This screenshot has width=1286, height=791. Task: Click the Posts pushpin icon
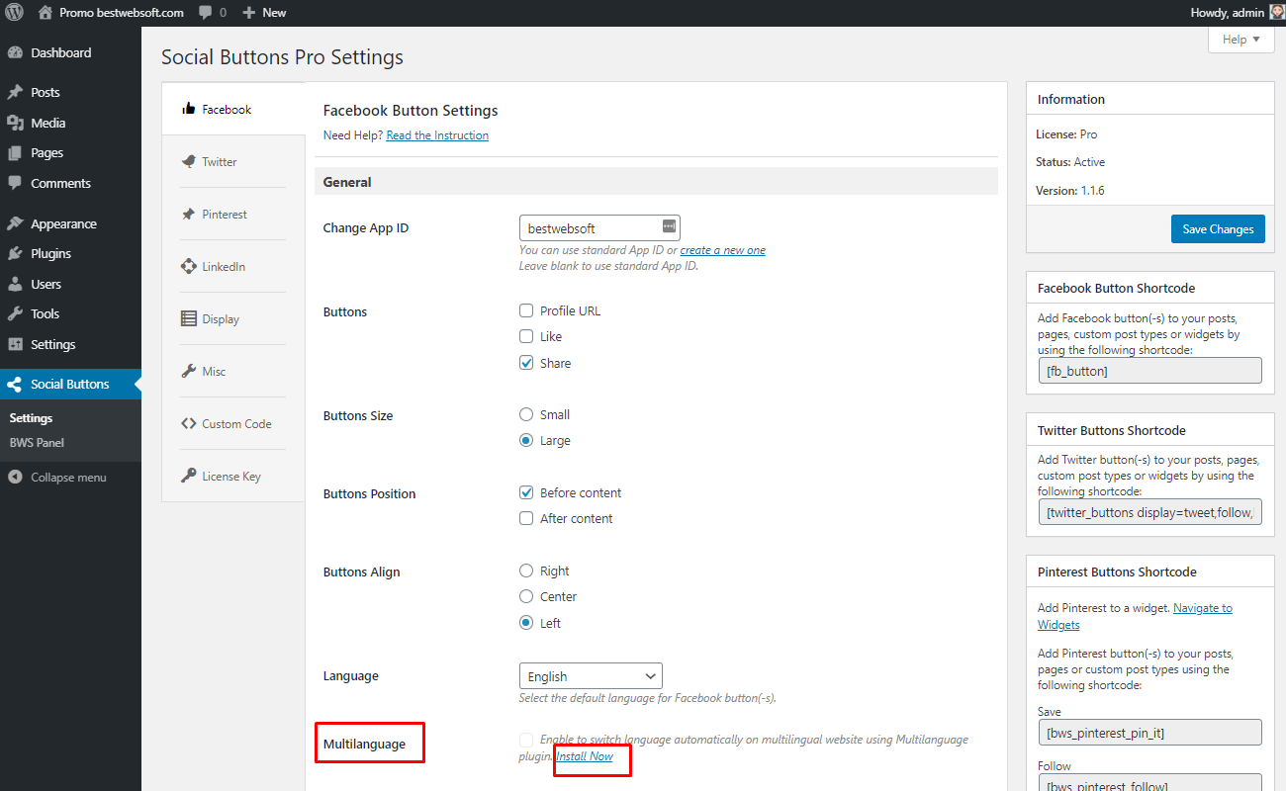tap(15, 93)
